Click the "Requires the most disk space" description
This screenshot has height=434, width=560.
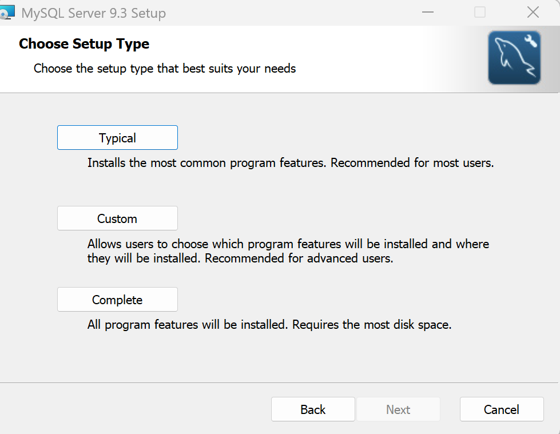click(x=372, y=325)
